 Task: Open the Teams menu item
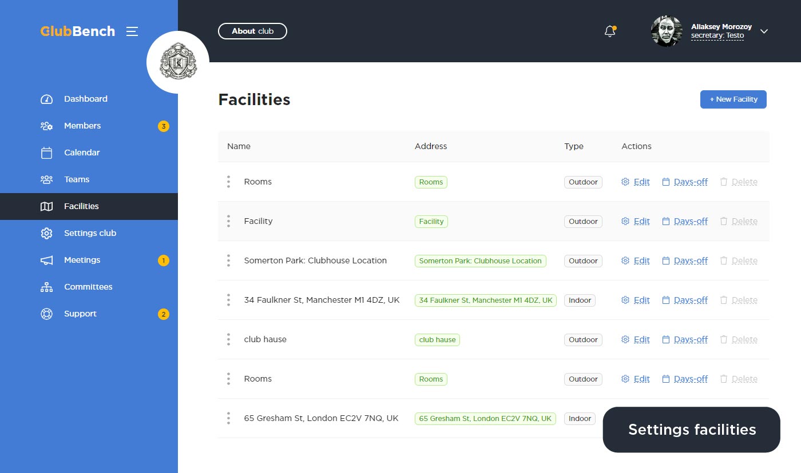point(77,180)
